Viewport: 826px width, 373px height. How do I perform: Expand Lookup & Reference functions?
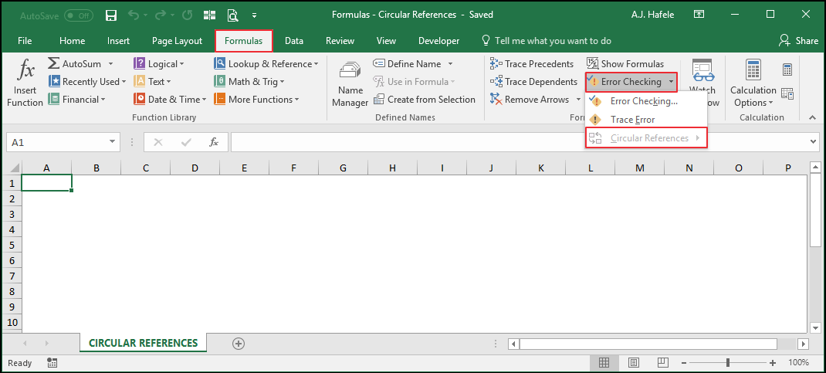[266, 64]
